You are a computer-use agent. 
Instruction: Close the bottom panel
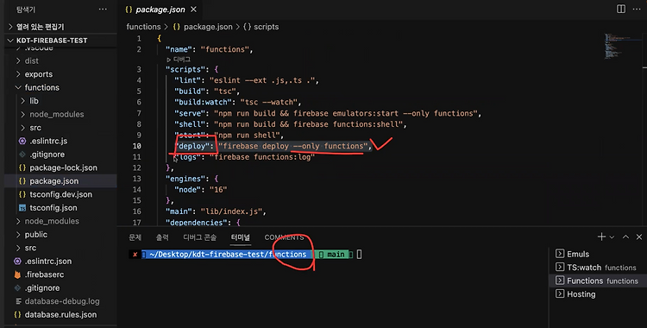639,237
